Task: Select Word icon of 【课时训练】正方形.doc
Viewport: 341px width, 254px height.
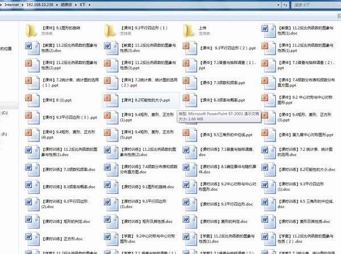Action: point(32,239)
